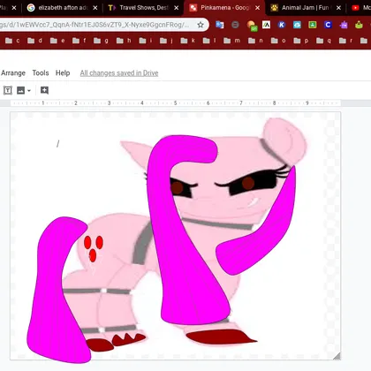Open the Arrange menu
Screen dimensions: 371x371
(x=13, y=72)
